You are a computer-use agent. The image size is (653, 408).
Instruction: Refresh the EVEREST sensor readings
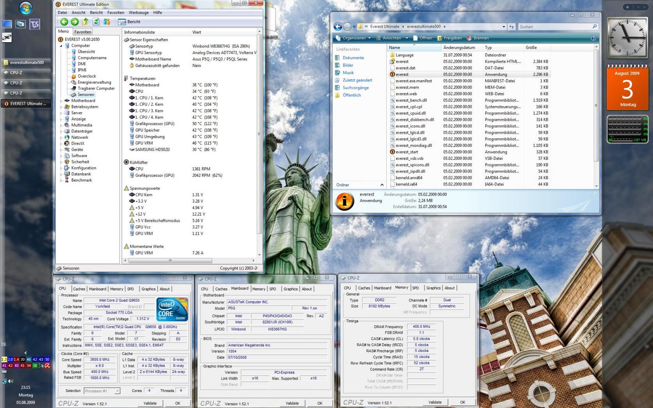[x=96, y=22]
